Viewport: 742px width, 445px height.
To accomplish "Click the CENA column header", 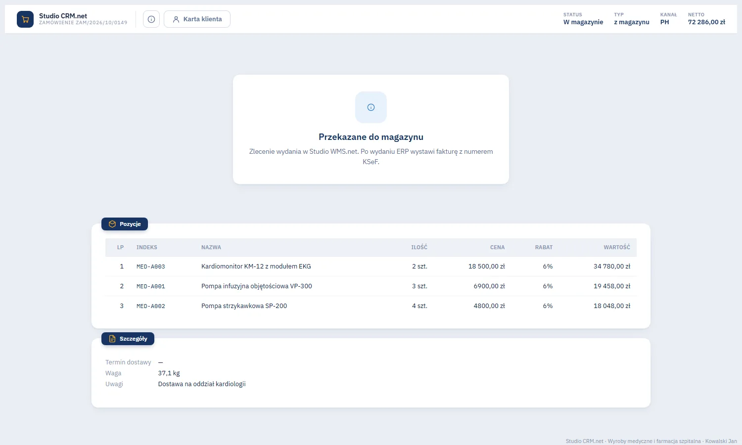I will (498, 247).
